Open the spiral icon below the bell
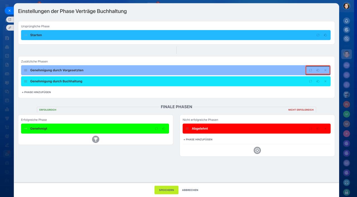 pyautogui.click(x=346, y=30)
